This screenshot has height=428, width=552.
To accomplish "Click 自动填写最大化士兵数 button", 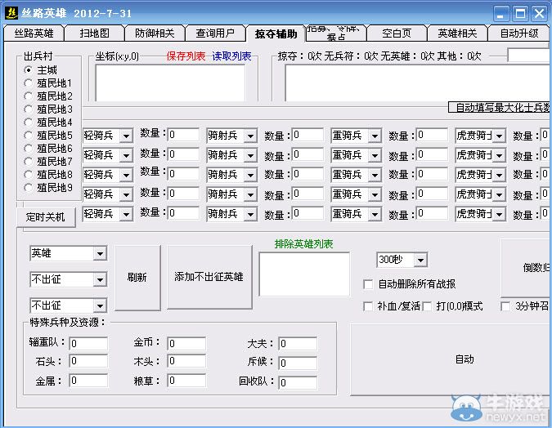I will (x=499, y=107).
